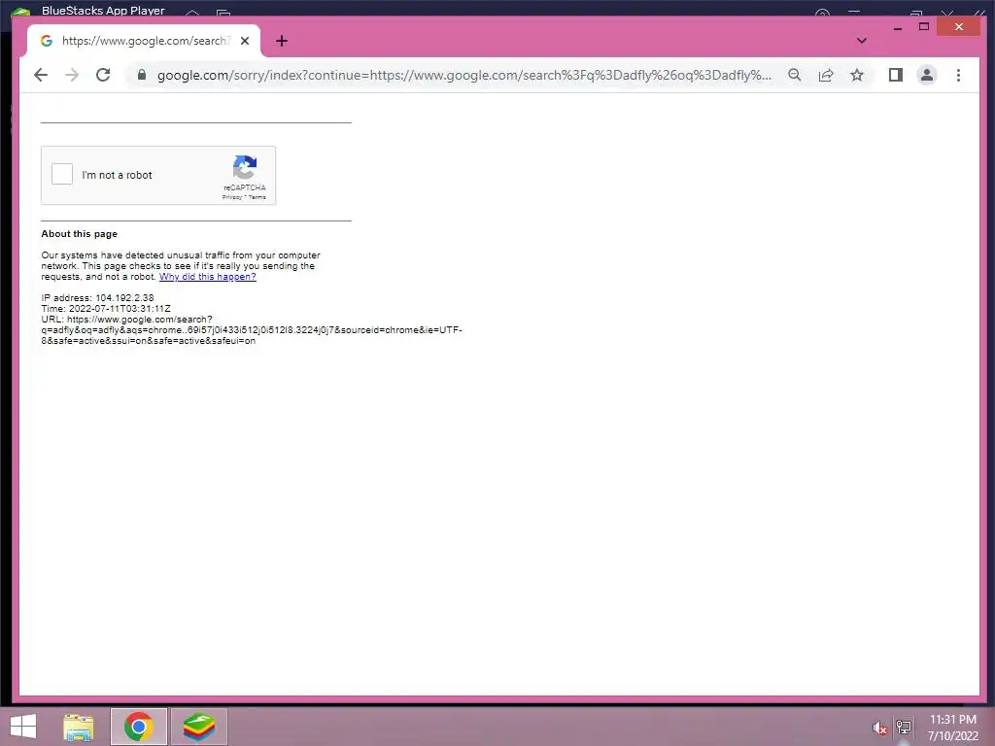995x746 pixels.
Task: Click the BlueStacks App Player title
Action: 103,10
